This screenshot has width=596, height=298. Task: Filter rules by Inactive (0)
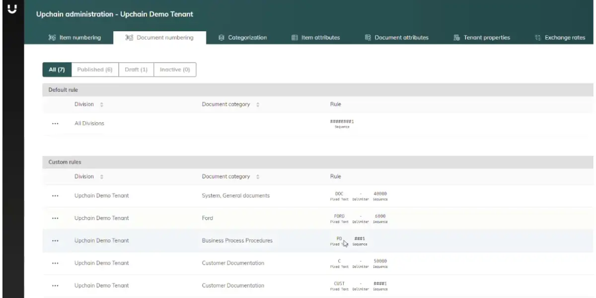pyautogui.click(x=175, y=70)
